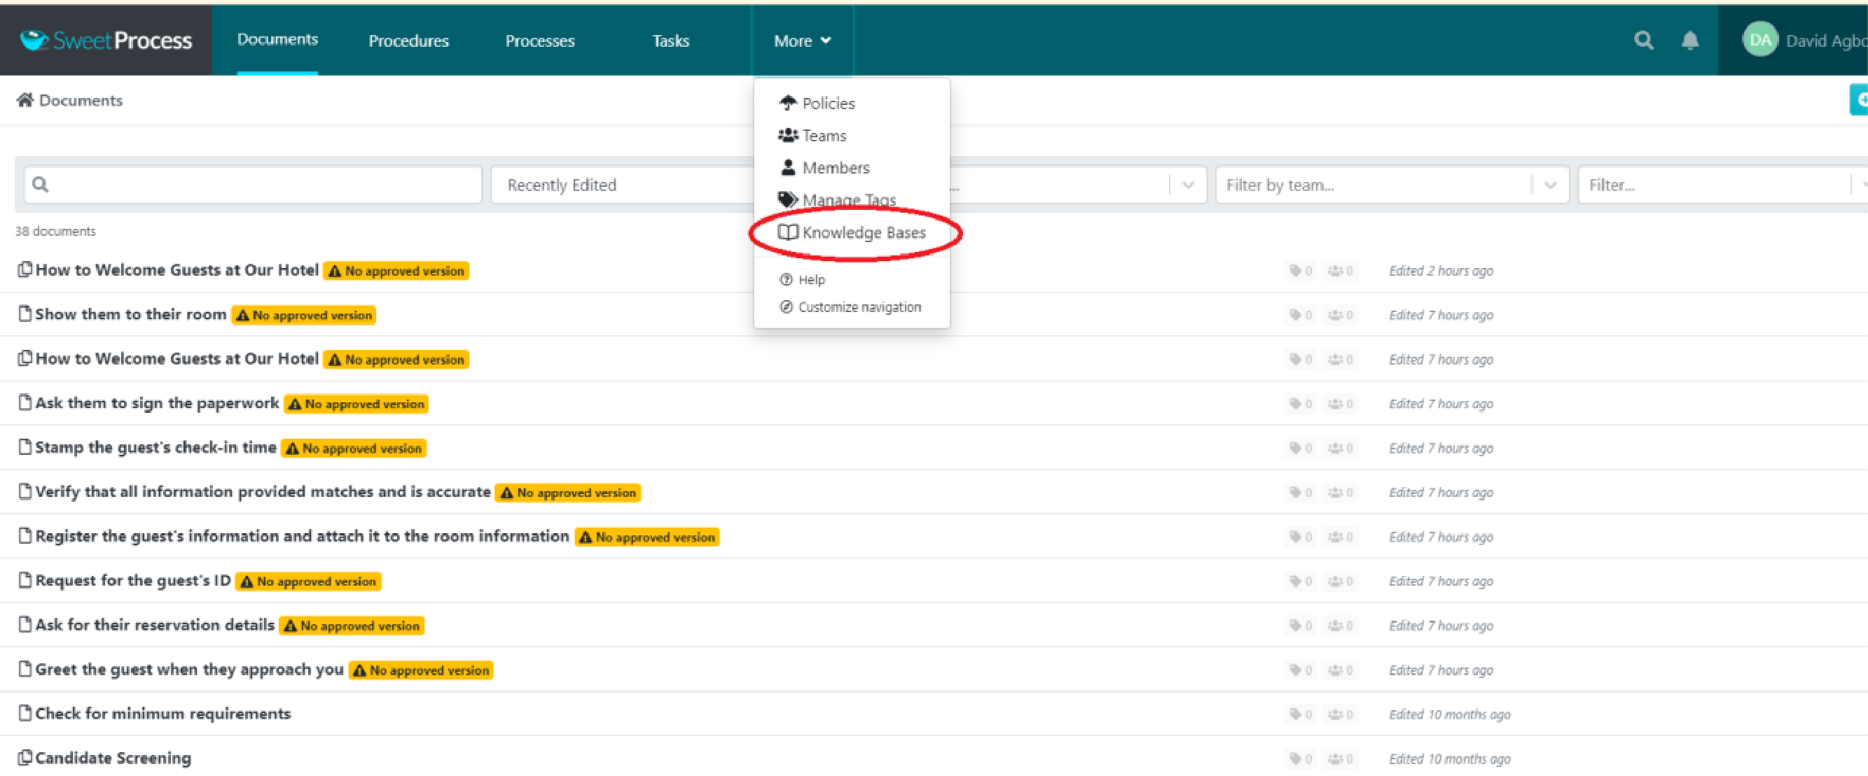The width and height of the screenshot is (1868, 776).
Task: Click the Documents tab
Action: [x=277, y=39]
